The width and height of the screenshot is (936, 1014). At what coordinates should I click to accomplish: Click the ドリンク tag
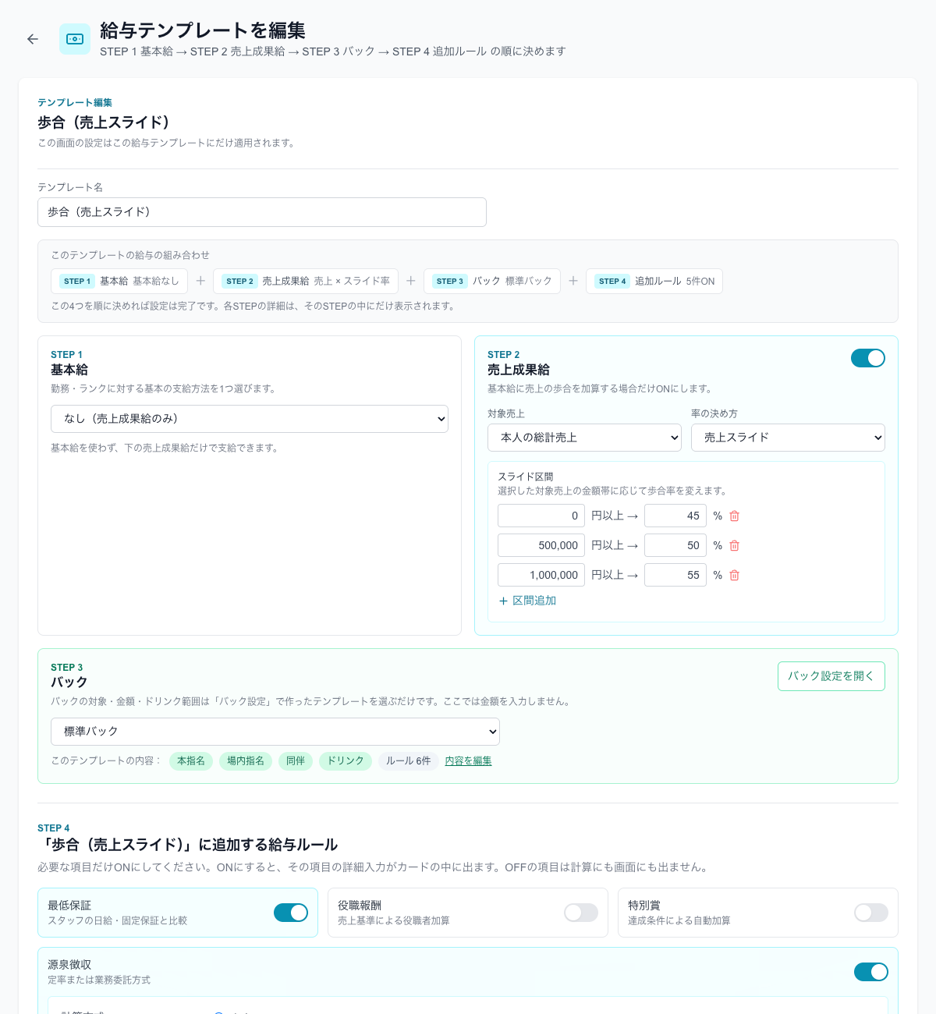click(x=346, y=761)
